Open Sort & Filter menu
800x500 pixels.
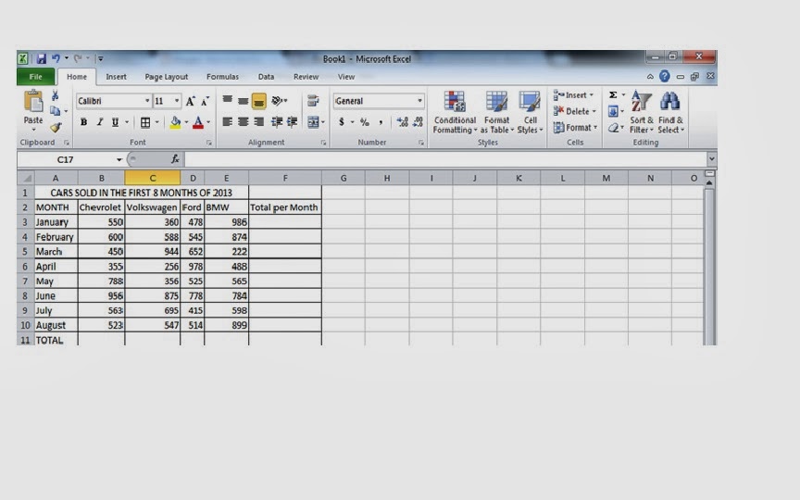click(642, 113)
